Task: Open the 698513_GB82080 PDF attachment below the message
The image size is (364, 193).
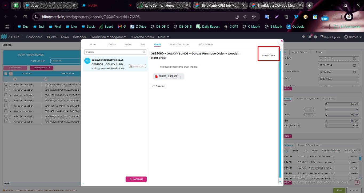Action: coord(169,76)
